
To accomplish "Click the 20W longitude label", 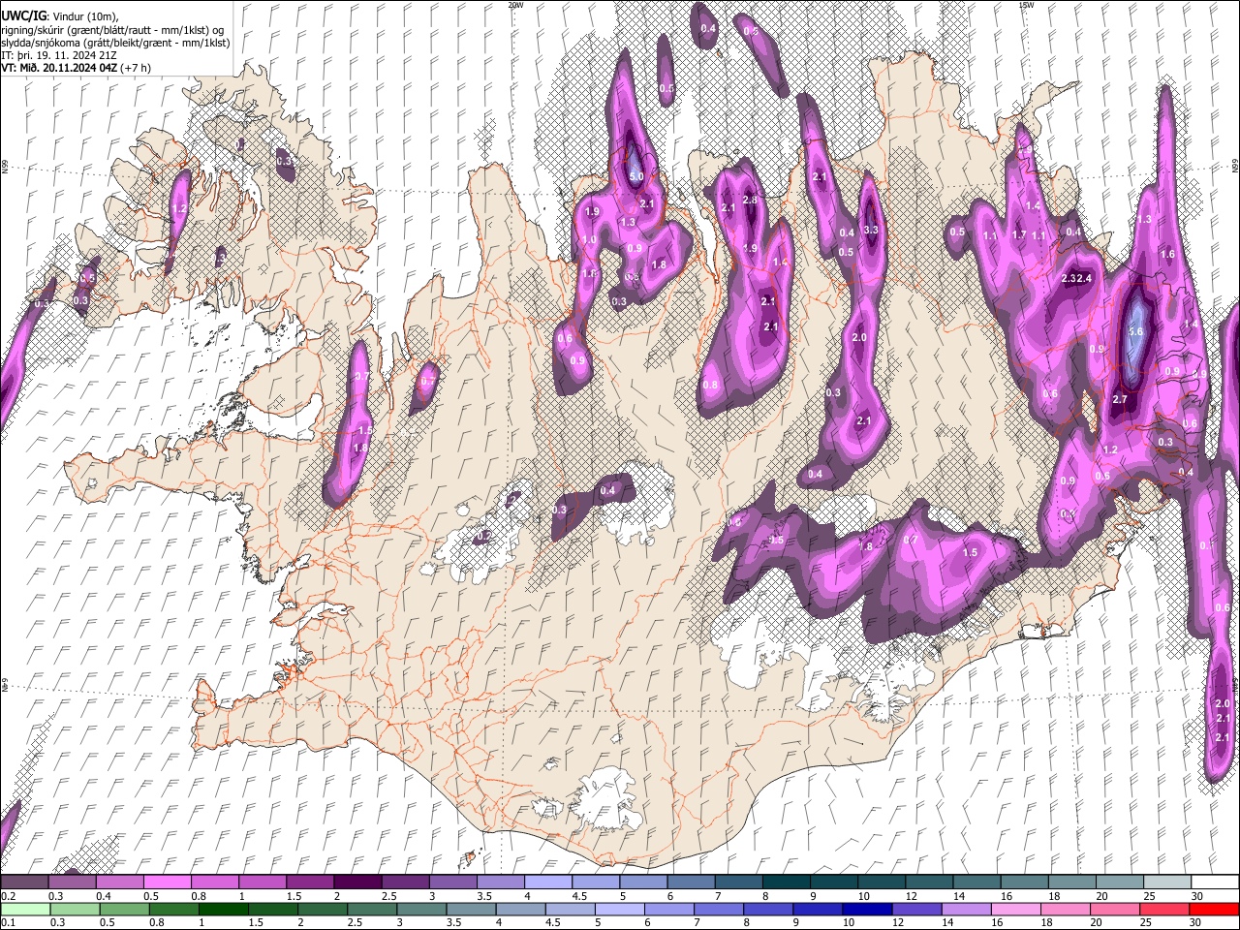I will pos(515,5).
